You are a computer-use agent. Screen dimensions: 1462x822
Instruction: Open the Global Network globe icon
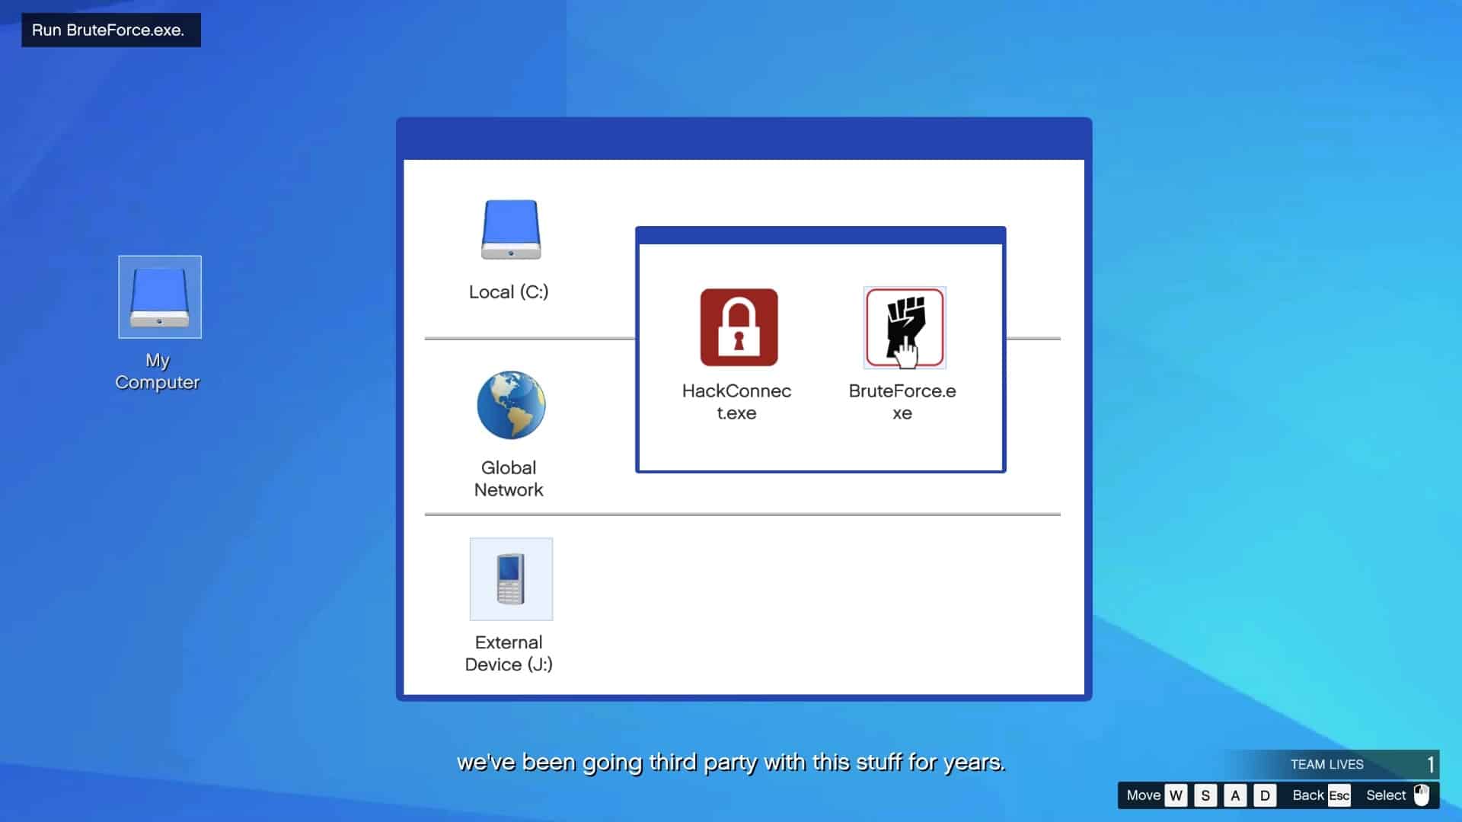(x=511, y=405)
